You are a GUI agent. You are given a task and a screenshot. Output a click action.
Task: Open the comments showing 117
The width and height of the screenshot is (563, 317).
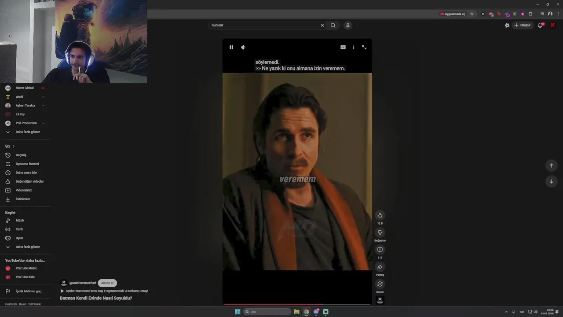pyautogui.click(x=380, y=250)
